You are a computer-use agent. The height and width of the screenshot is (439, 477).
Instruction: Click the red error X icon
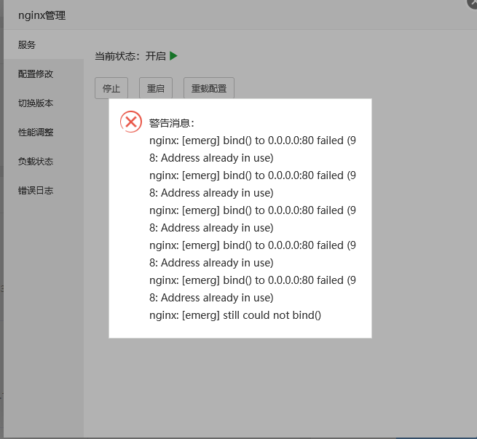131,122
